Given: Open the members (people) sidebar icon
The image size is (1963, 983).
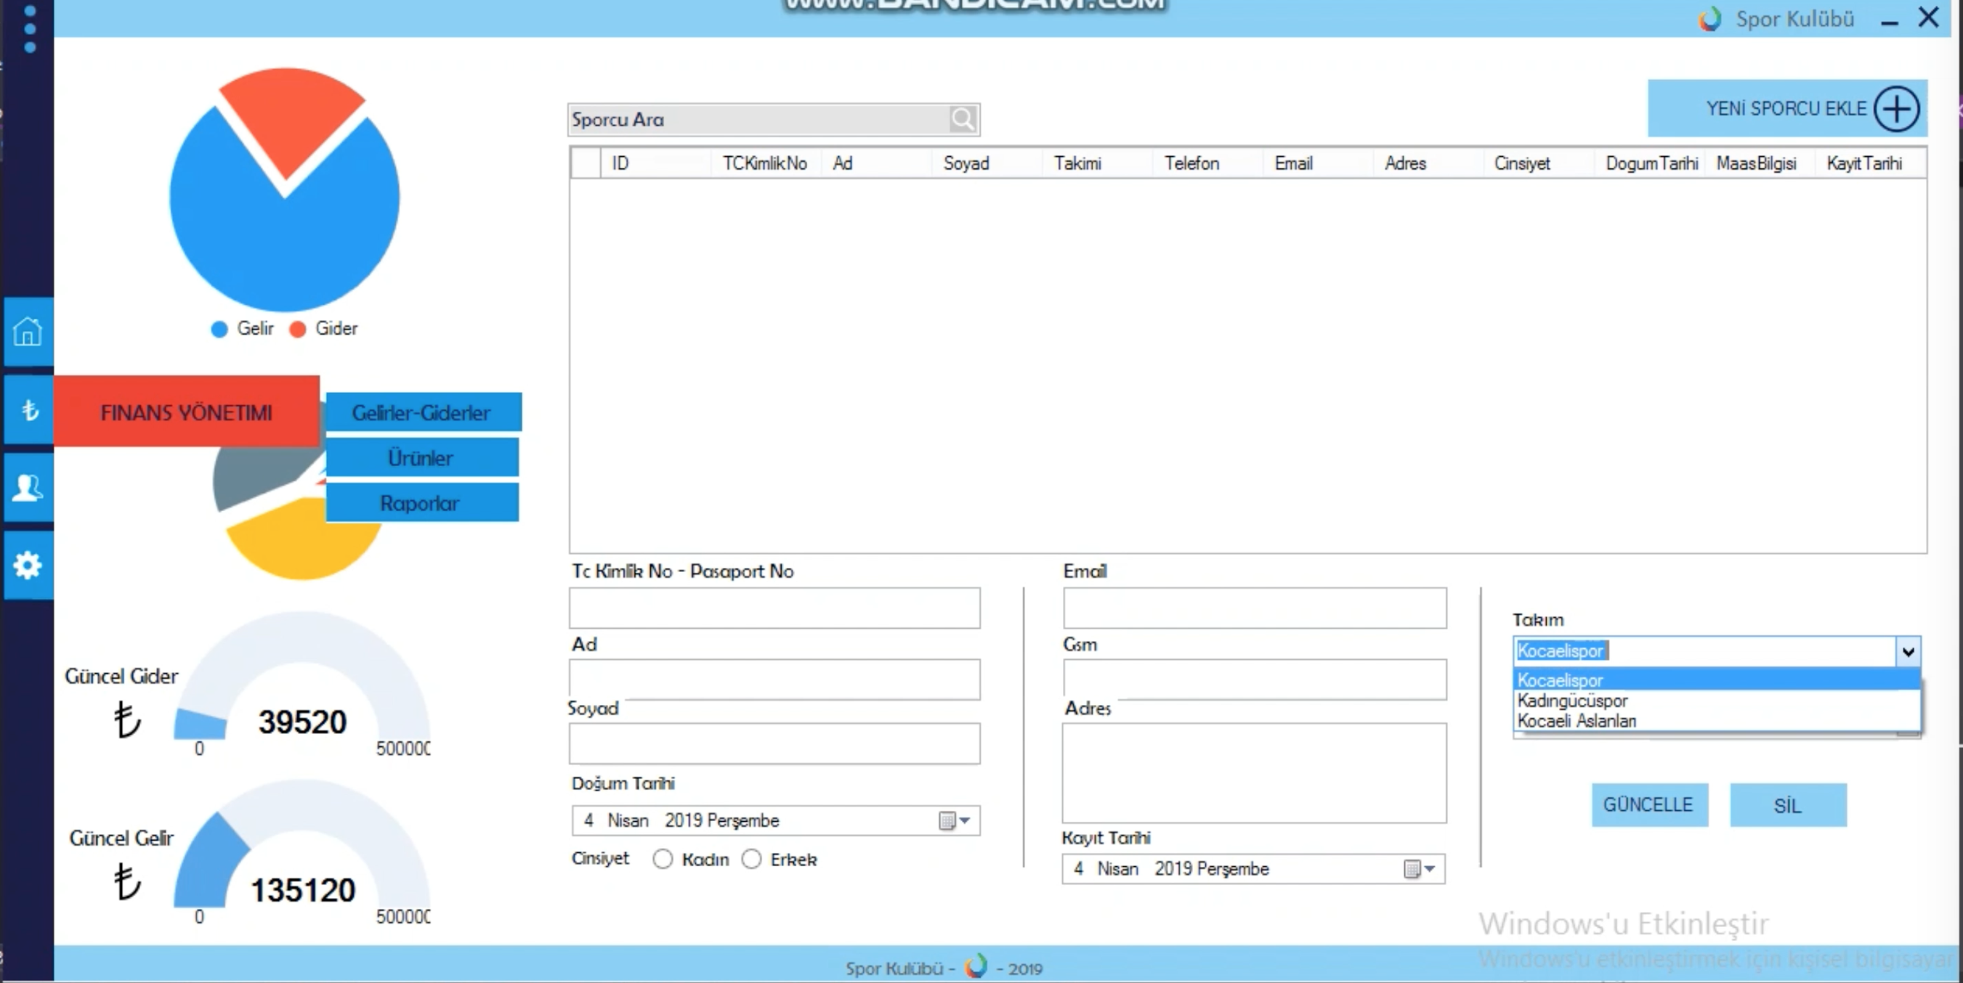Looking at the screenshot, I should 28,487.
